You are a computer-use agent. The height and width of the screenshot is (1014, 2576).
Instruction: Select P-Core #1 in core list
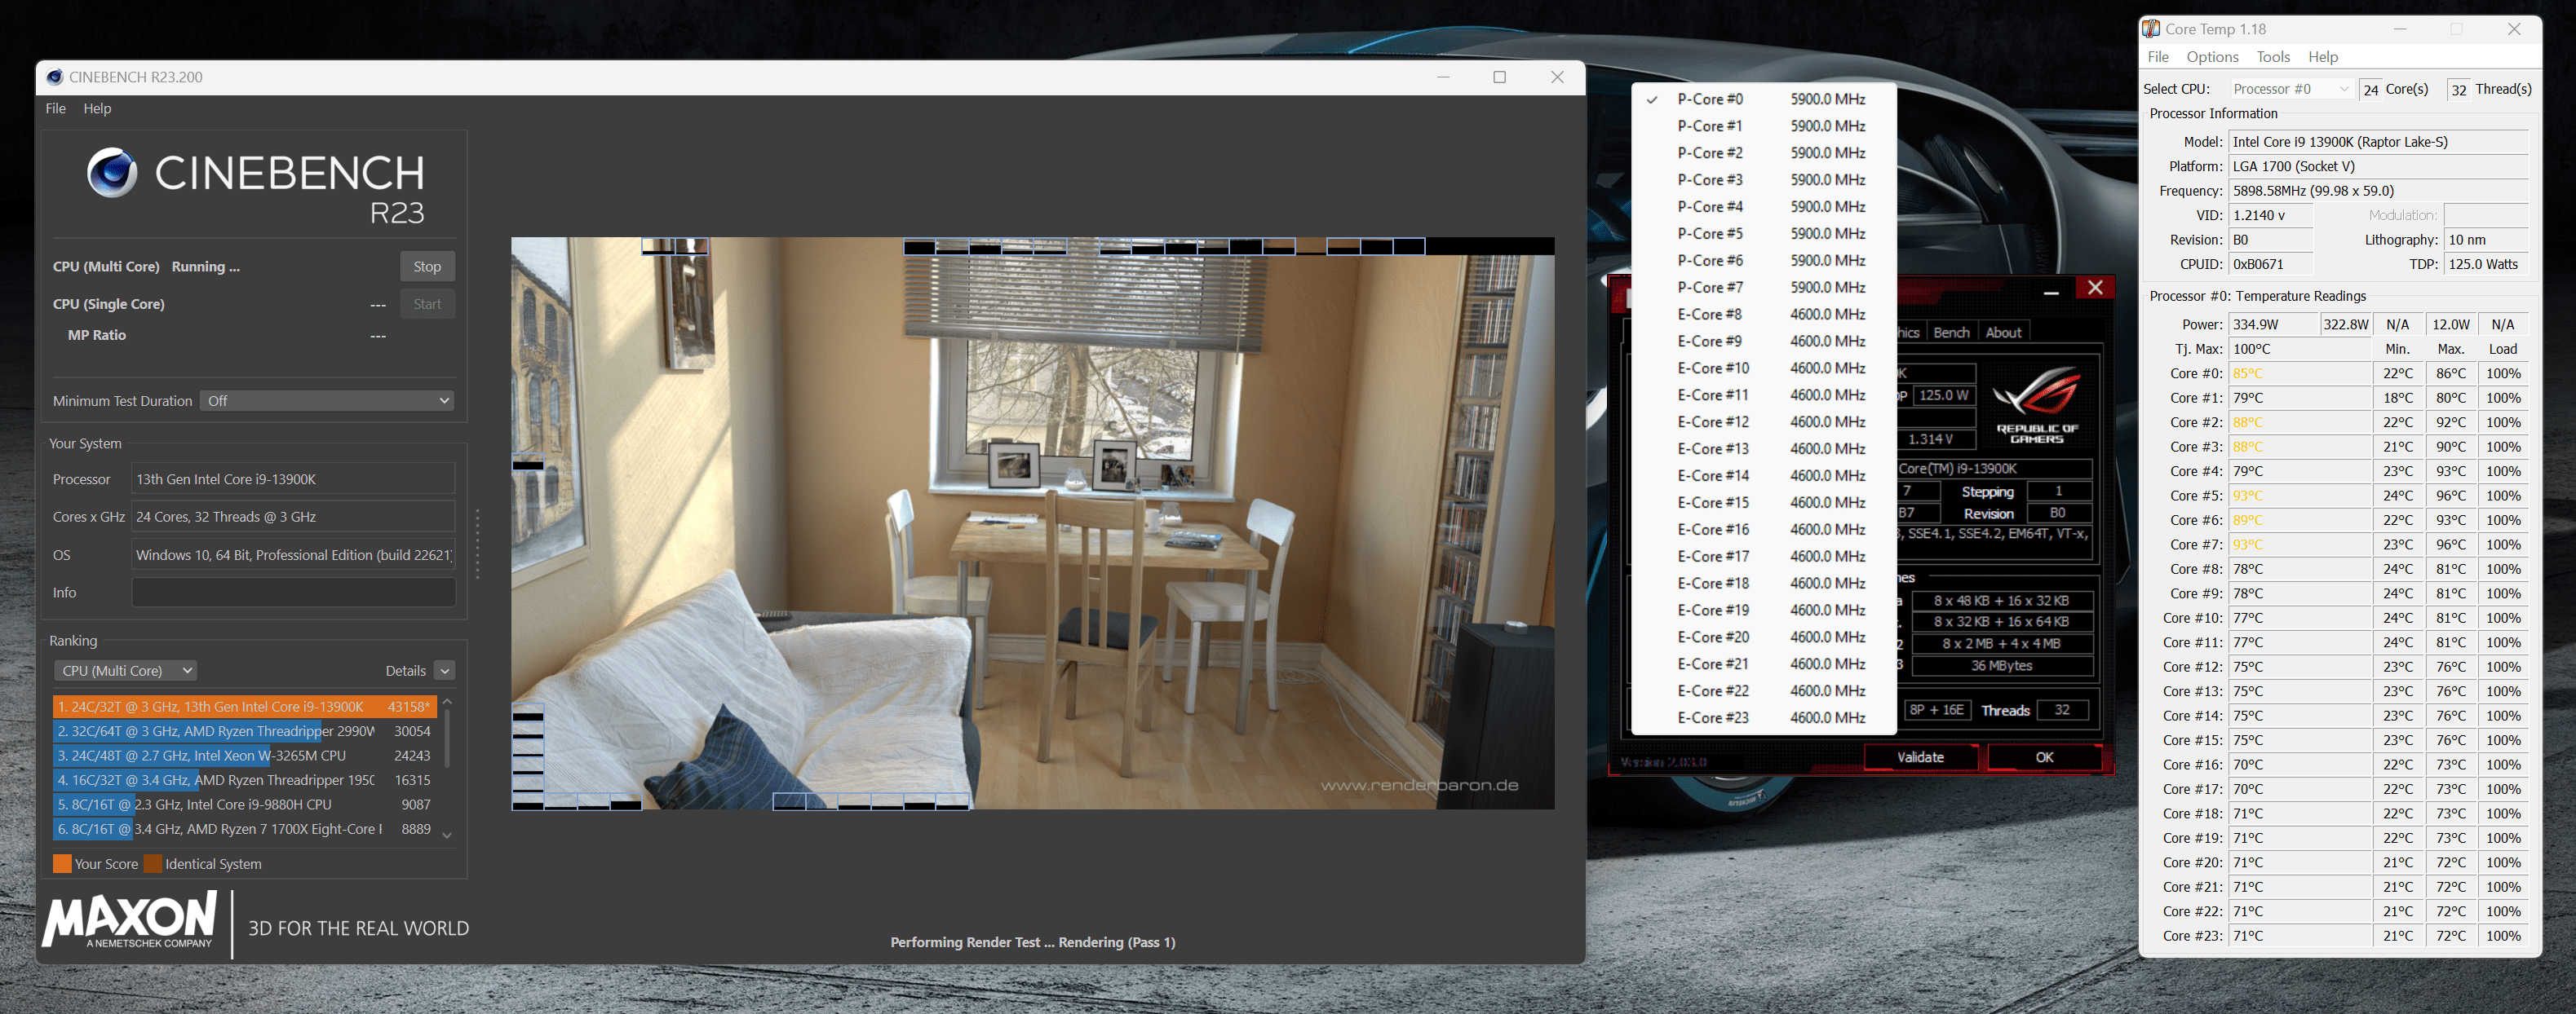click(1763, 126)
